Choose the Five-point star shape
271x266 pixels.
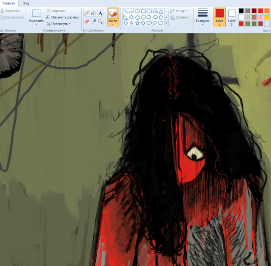[x=138, y=23]
